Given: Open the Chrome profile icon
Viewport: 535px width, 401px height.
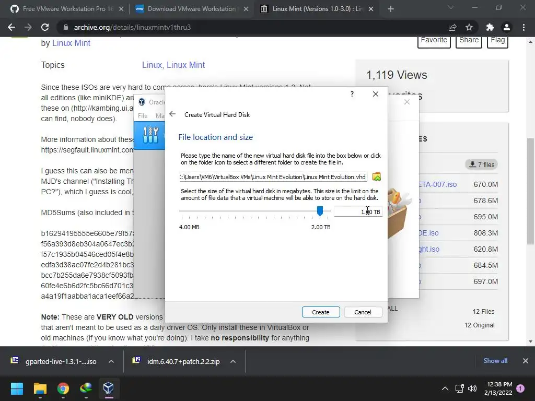Looking at the screenshot, I should click(507, 27).
